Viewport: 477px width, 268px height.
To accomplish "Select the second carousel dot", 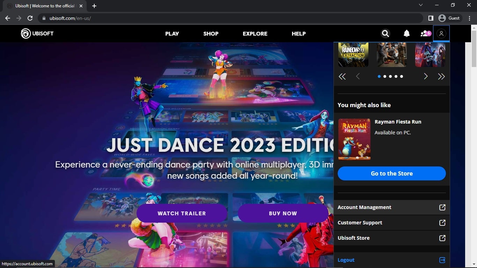I will tap(385, 76).
